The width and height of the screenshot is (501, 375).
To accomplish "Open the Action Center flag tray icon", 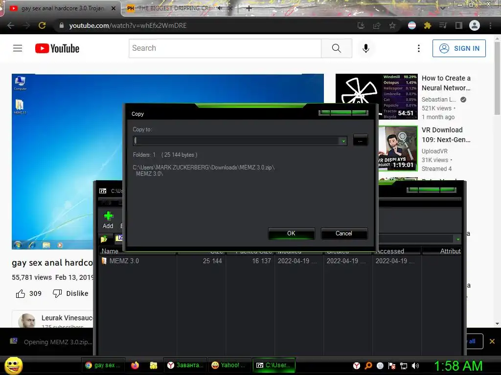I will click(x=392, y=366).
